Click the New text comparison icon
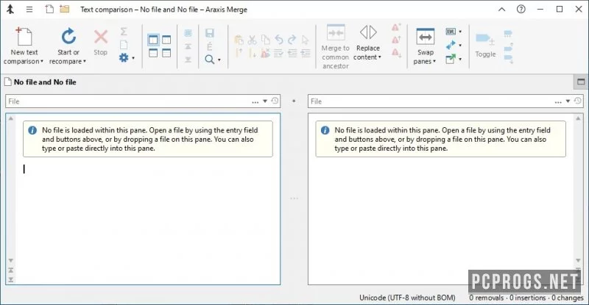 point(24,37)
